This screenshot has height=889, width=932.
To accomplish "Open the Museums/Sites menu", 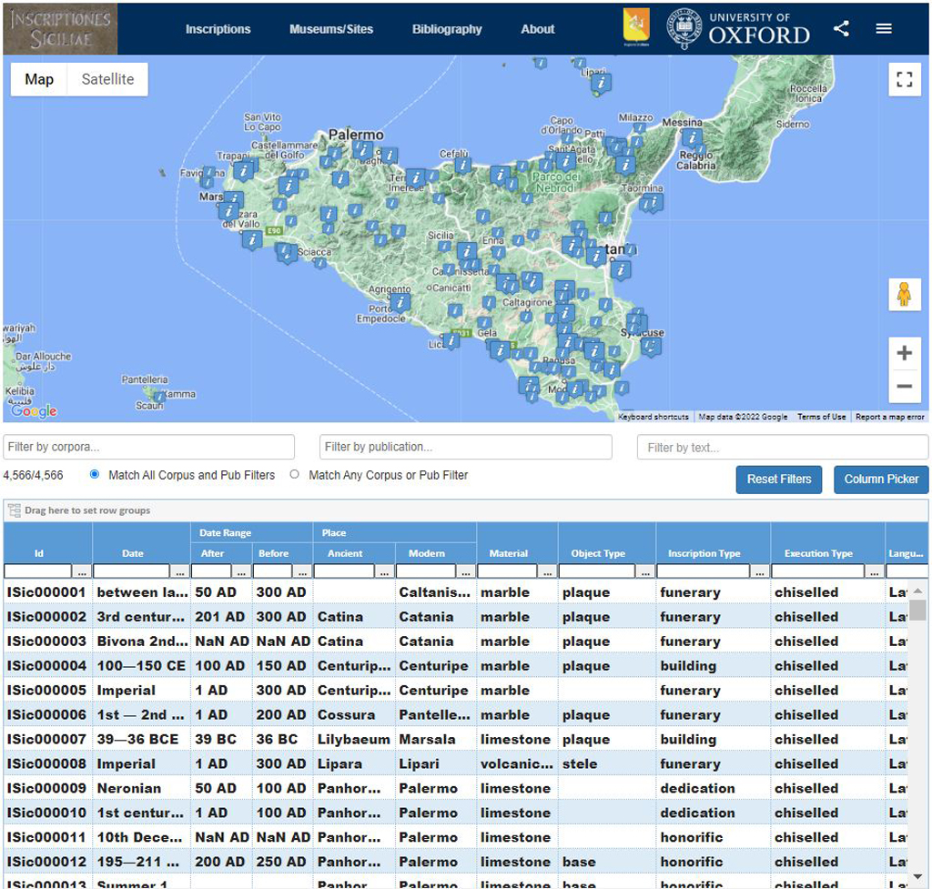I will click(331, 29).
